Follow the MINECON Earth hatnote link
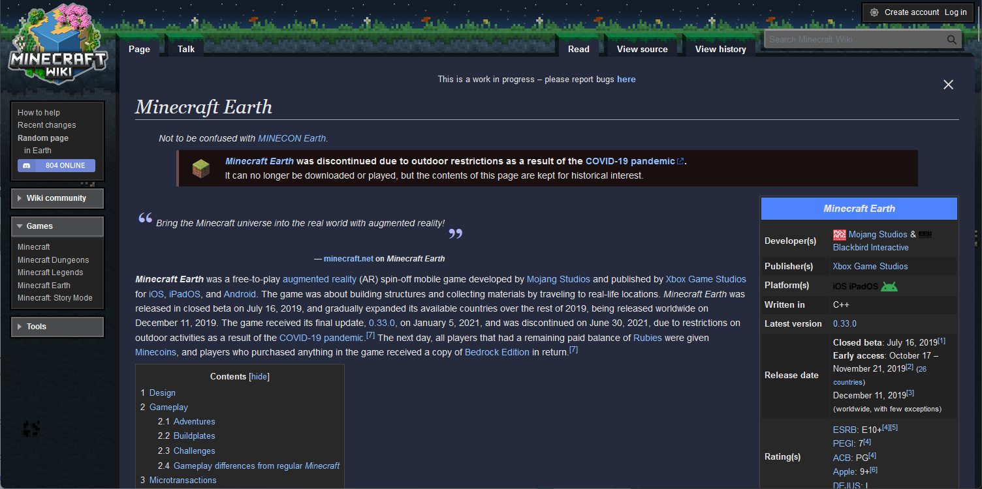982x489 pixels. coord(292,138)
